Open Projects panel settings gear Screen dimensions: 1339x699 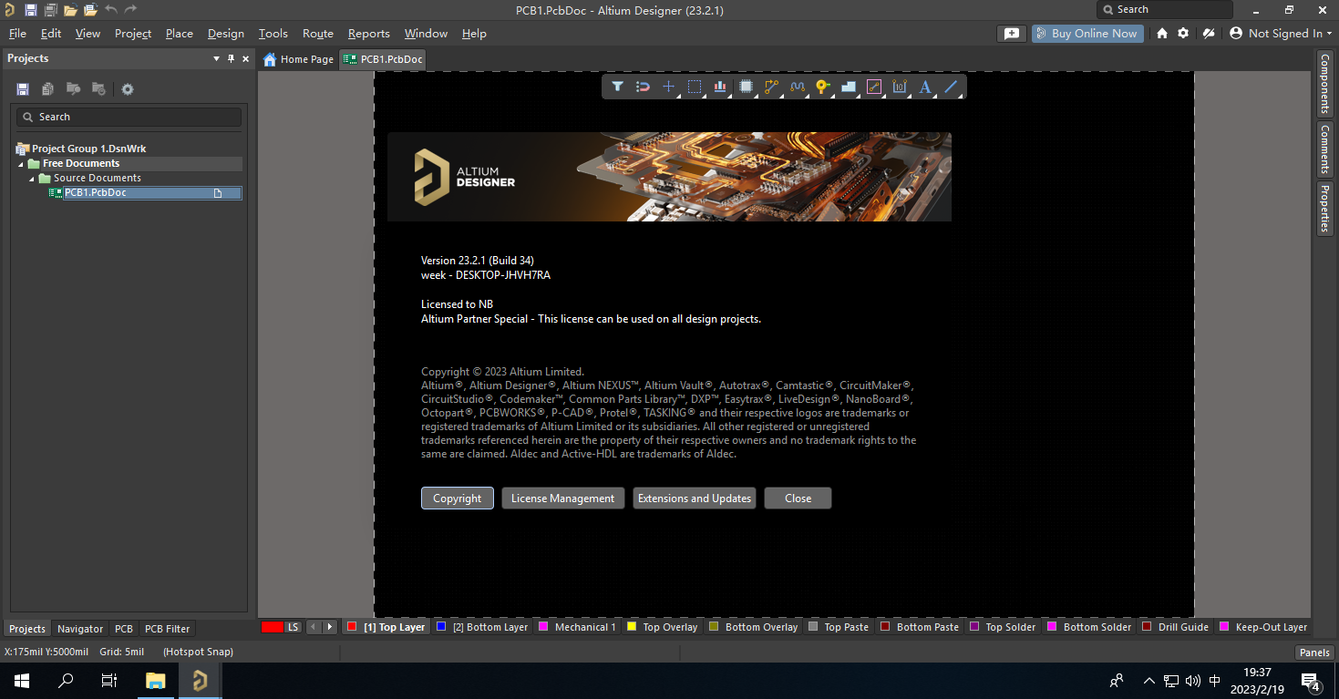coord(128,89)
